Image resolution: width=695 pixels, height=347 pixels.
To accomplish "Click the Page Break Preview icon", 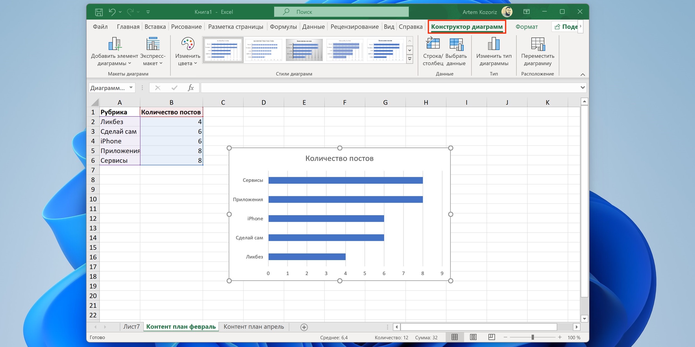I will [x=492, y=337].
